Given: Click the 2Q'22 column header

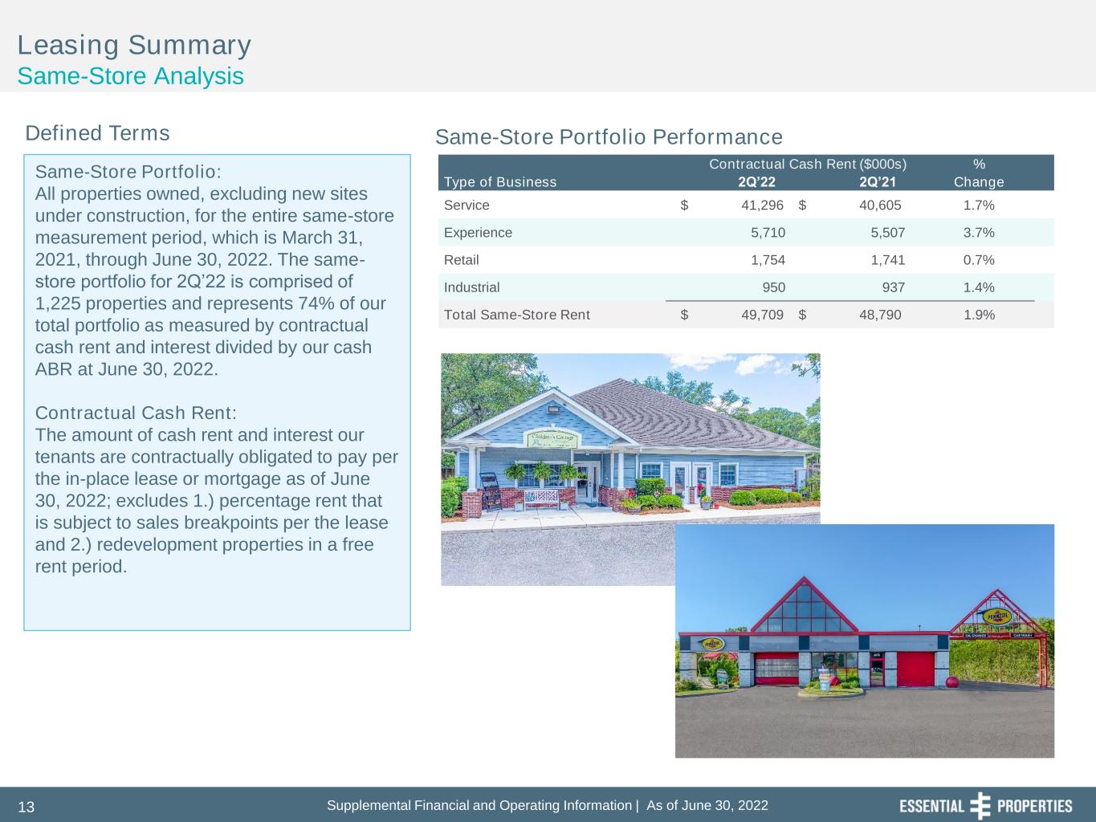Looking at the screenshot, I should click(x=756, y=182).
